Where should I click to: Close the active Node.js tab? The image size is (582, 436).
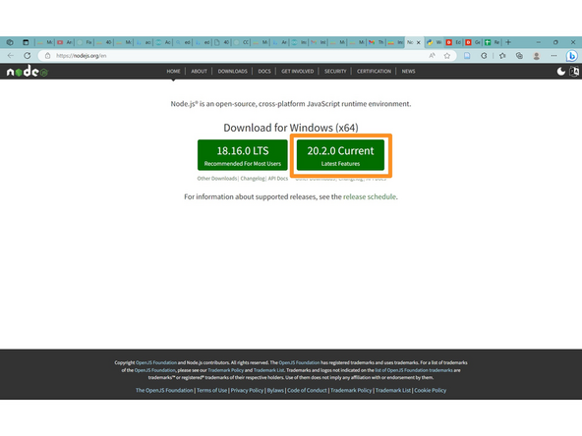(x=419, y=42)
